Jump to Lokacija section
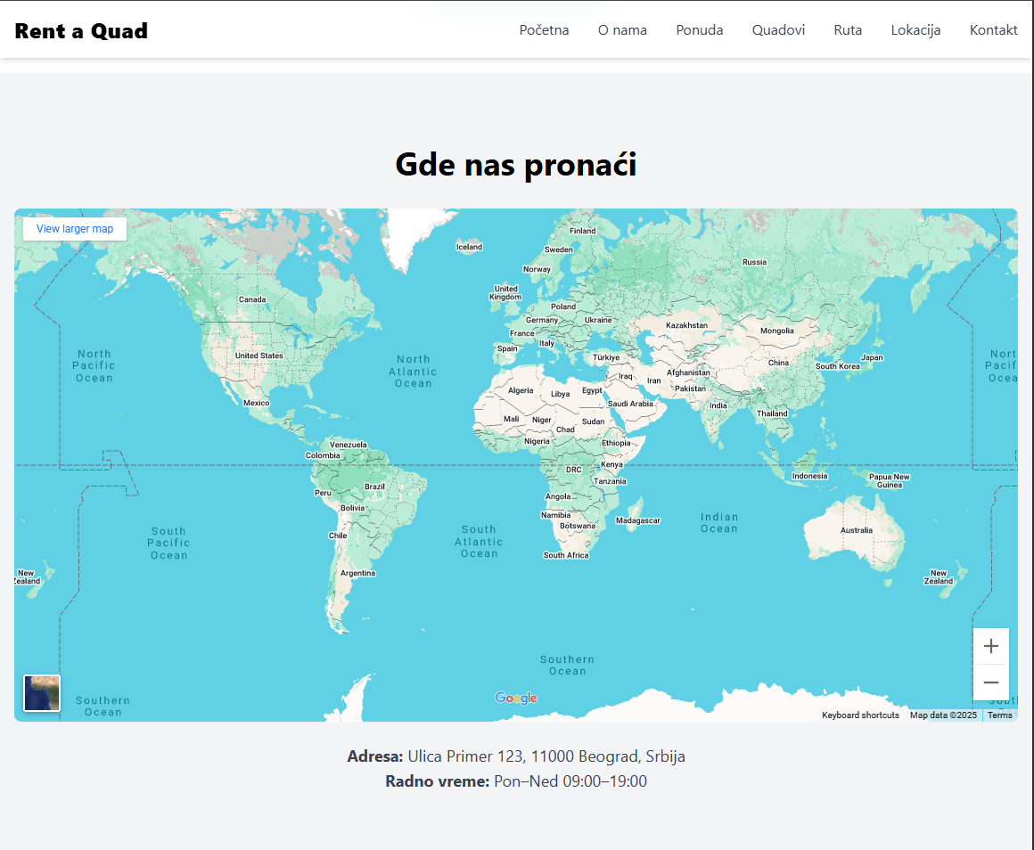1034x850 pixels. coord(915,30)
